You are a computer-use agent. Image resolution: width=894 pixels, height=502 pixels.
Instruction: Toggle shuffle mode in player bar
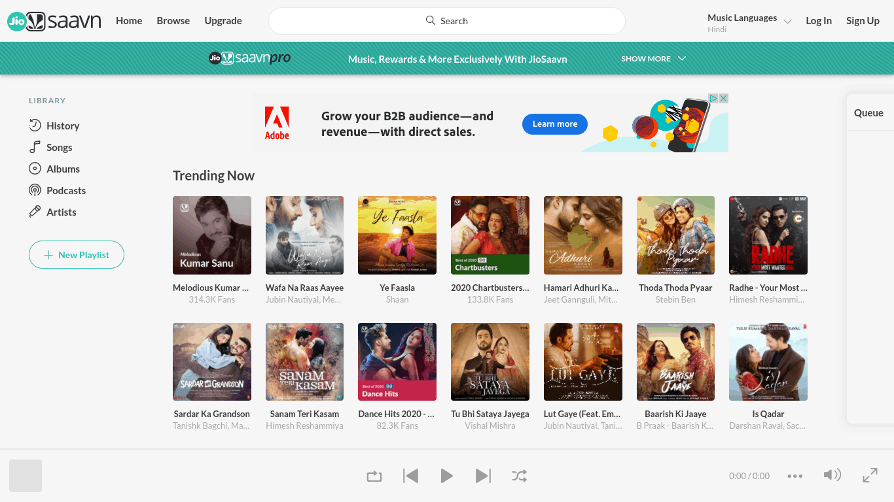tap(520, 476)
